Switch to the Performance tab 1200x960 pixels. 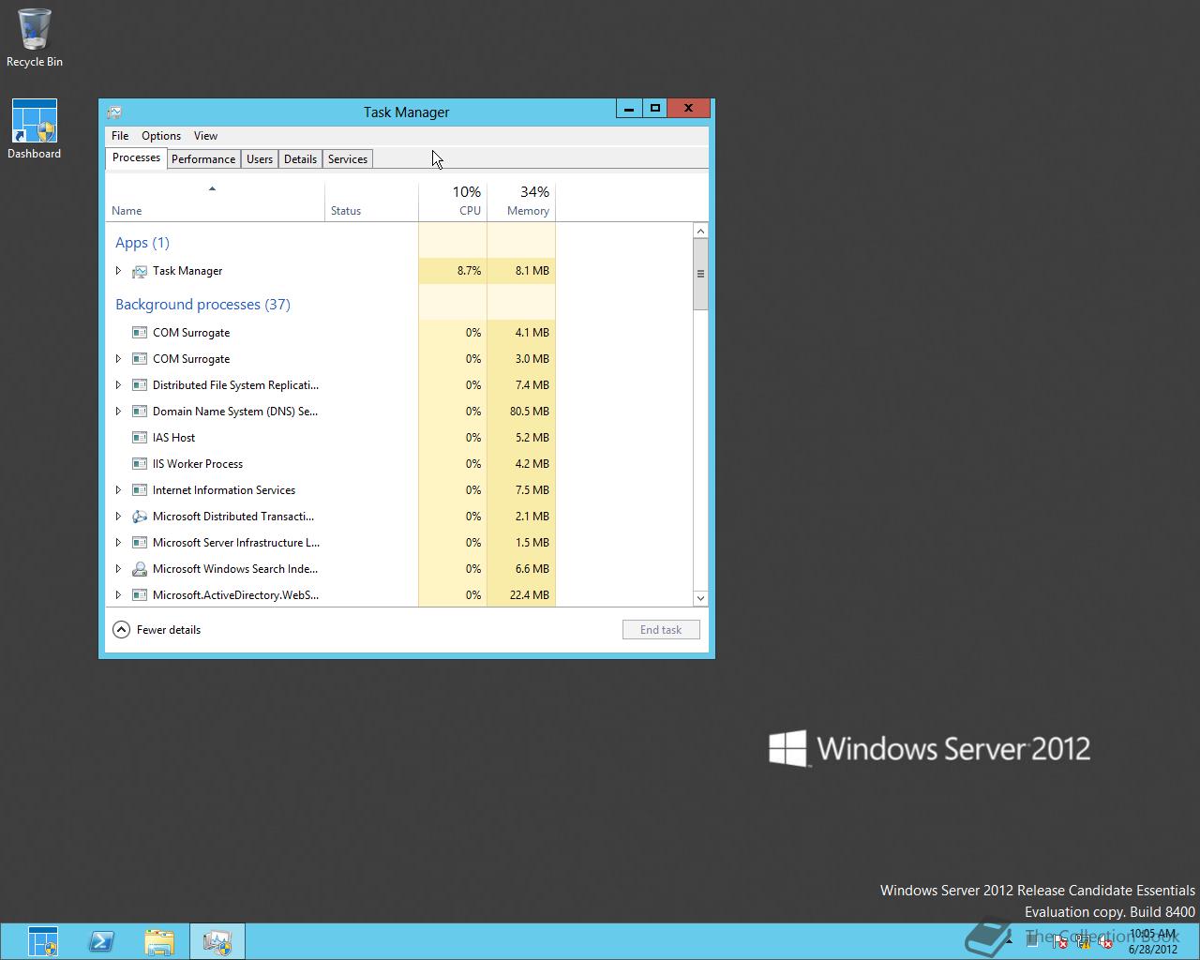[202, 159]
